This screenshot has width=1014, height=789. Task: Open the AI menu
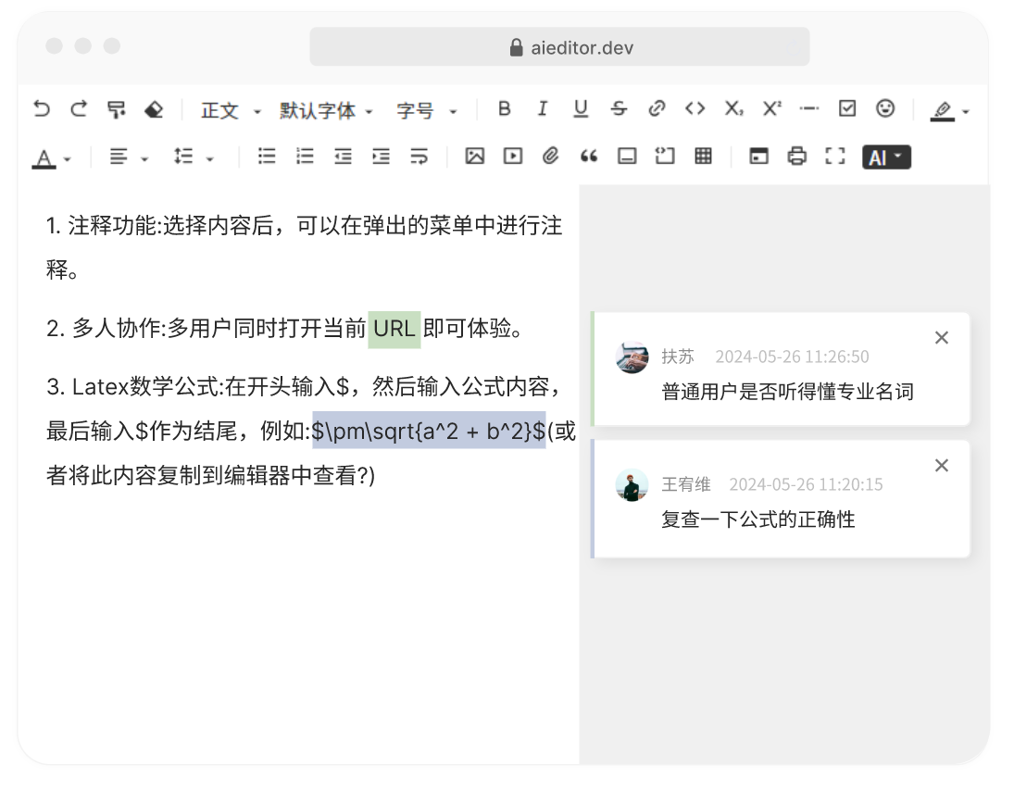[886, 157]
